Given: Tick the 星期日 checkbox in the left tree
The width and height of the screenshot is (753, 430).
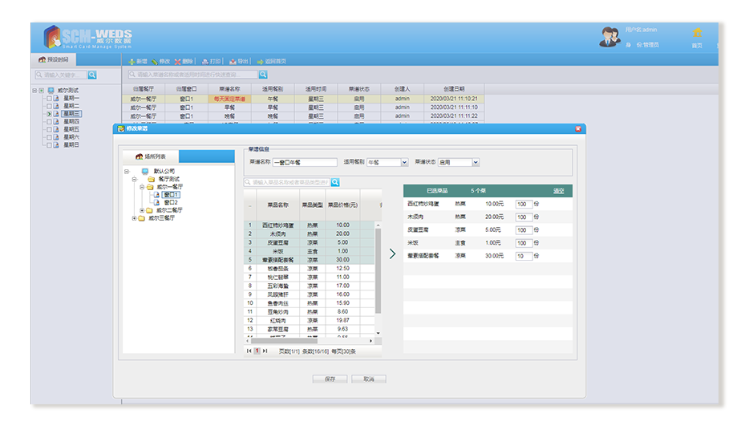Looking at the screenshot, I should 49,145.
